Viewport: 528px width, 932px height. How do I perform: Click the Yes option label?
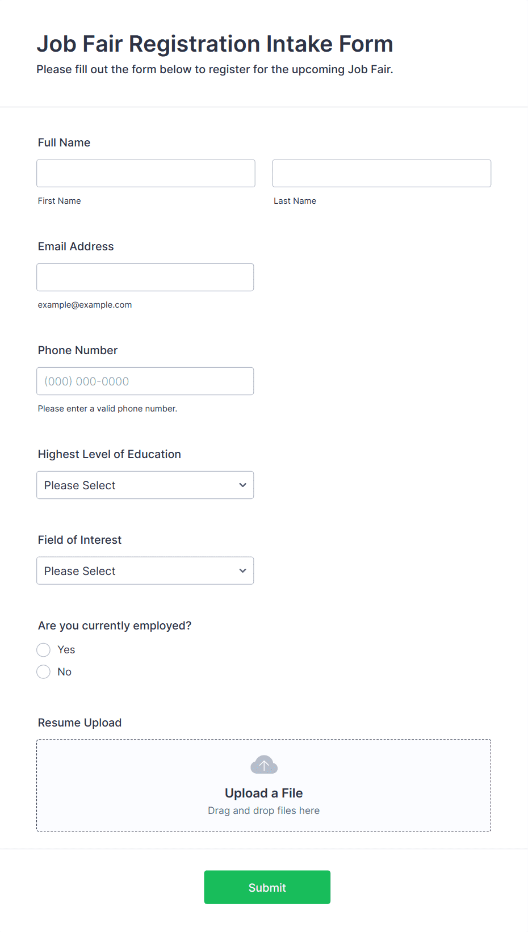[x=66, y=650]
